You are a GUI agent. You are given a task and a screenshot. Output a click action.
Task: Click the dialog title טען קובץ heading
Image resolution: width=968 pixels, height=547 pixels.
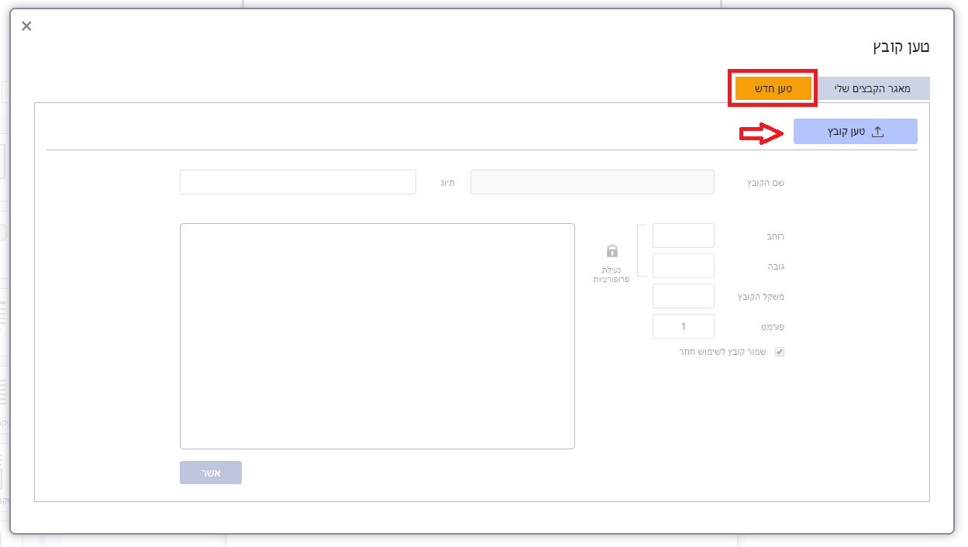tap(901, 46)
